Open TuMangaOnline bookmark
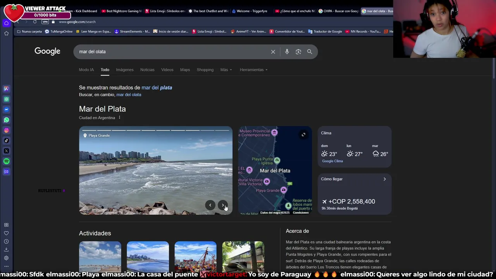This screenshot has width=496, height=279. pyautogui.click(x=59, y=31)
